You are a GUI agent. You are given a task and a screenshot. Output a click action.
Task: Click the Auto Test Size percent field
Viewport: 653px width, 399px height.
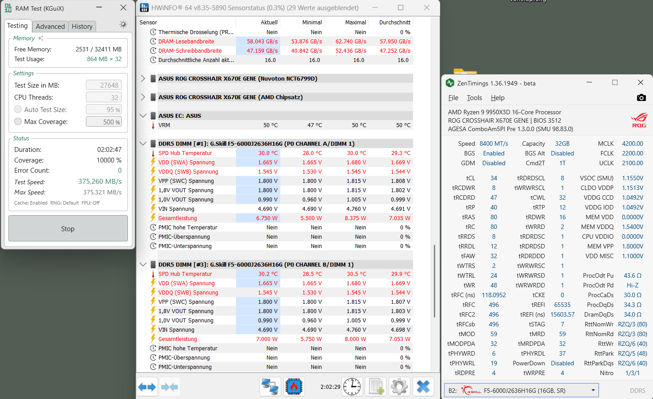[104, 109]
